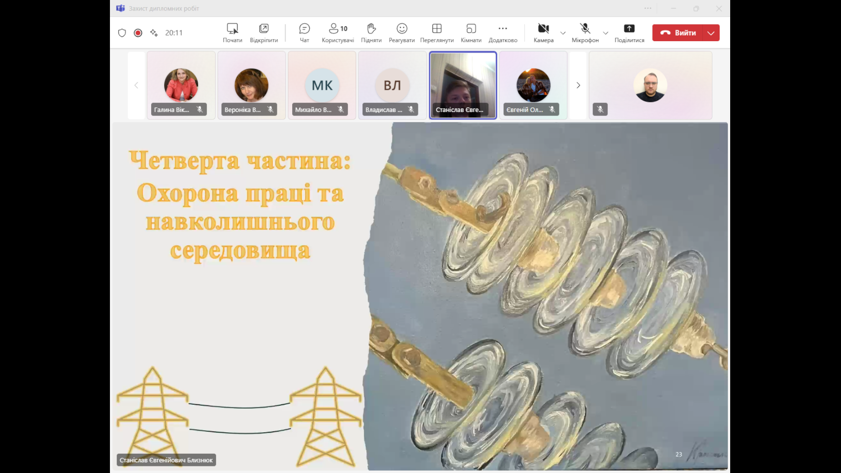Leave the meeting with Вийти button
This screenshot has height=473, width=841.
pos(678,33)
